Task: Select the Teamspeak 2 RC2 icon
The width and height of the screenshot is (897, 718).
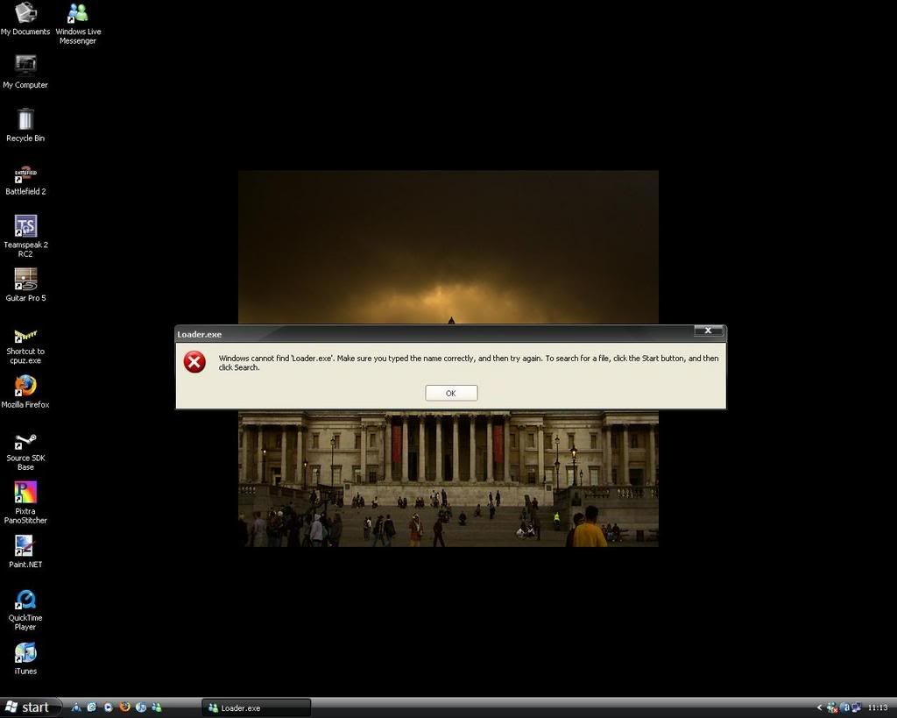Action: coord(25,226)
